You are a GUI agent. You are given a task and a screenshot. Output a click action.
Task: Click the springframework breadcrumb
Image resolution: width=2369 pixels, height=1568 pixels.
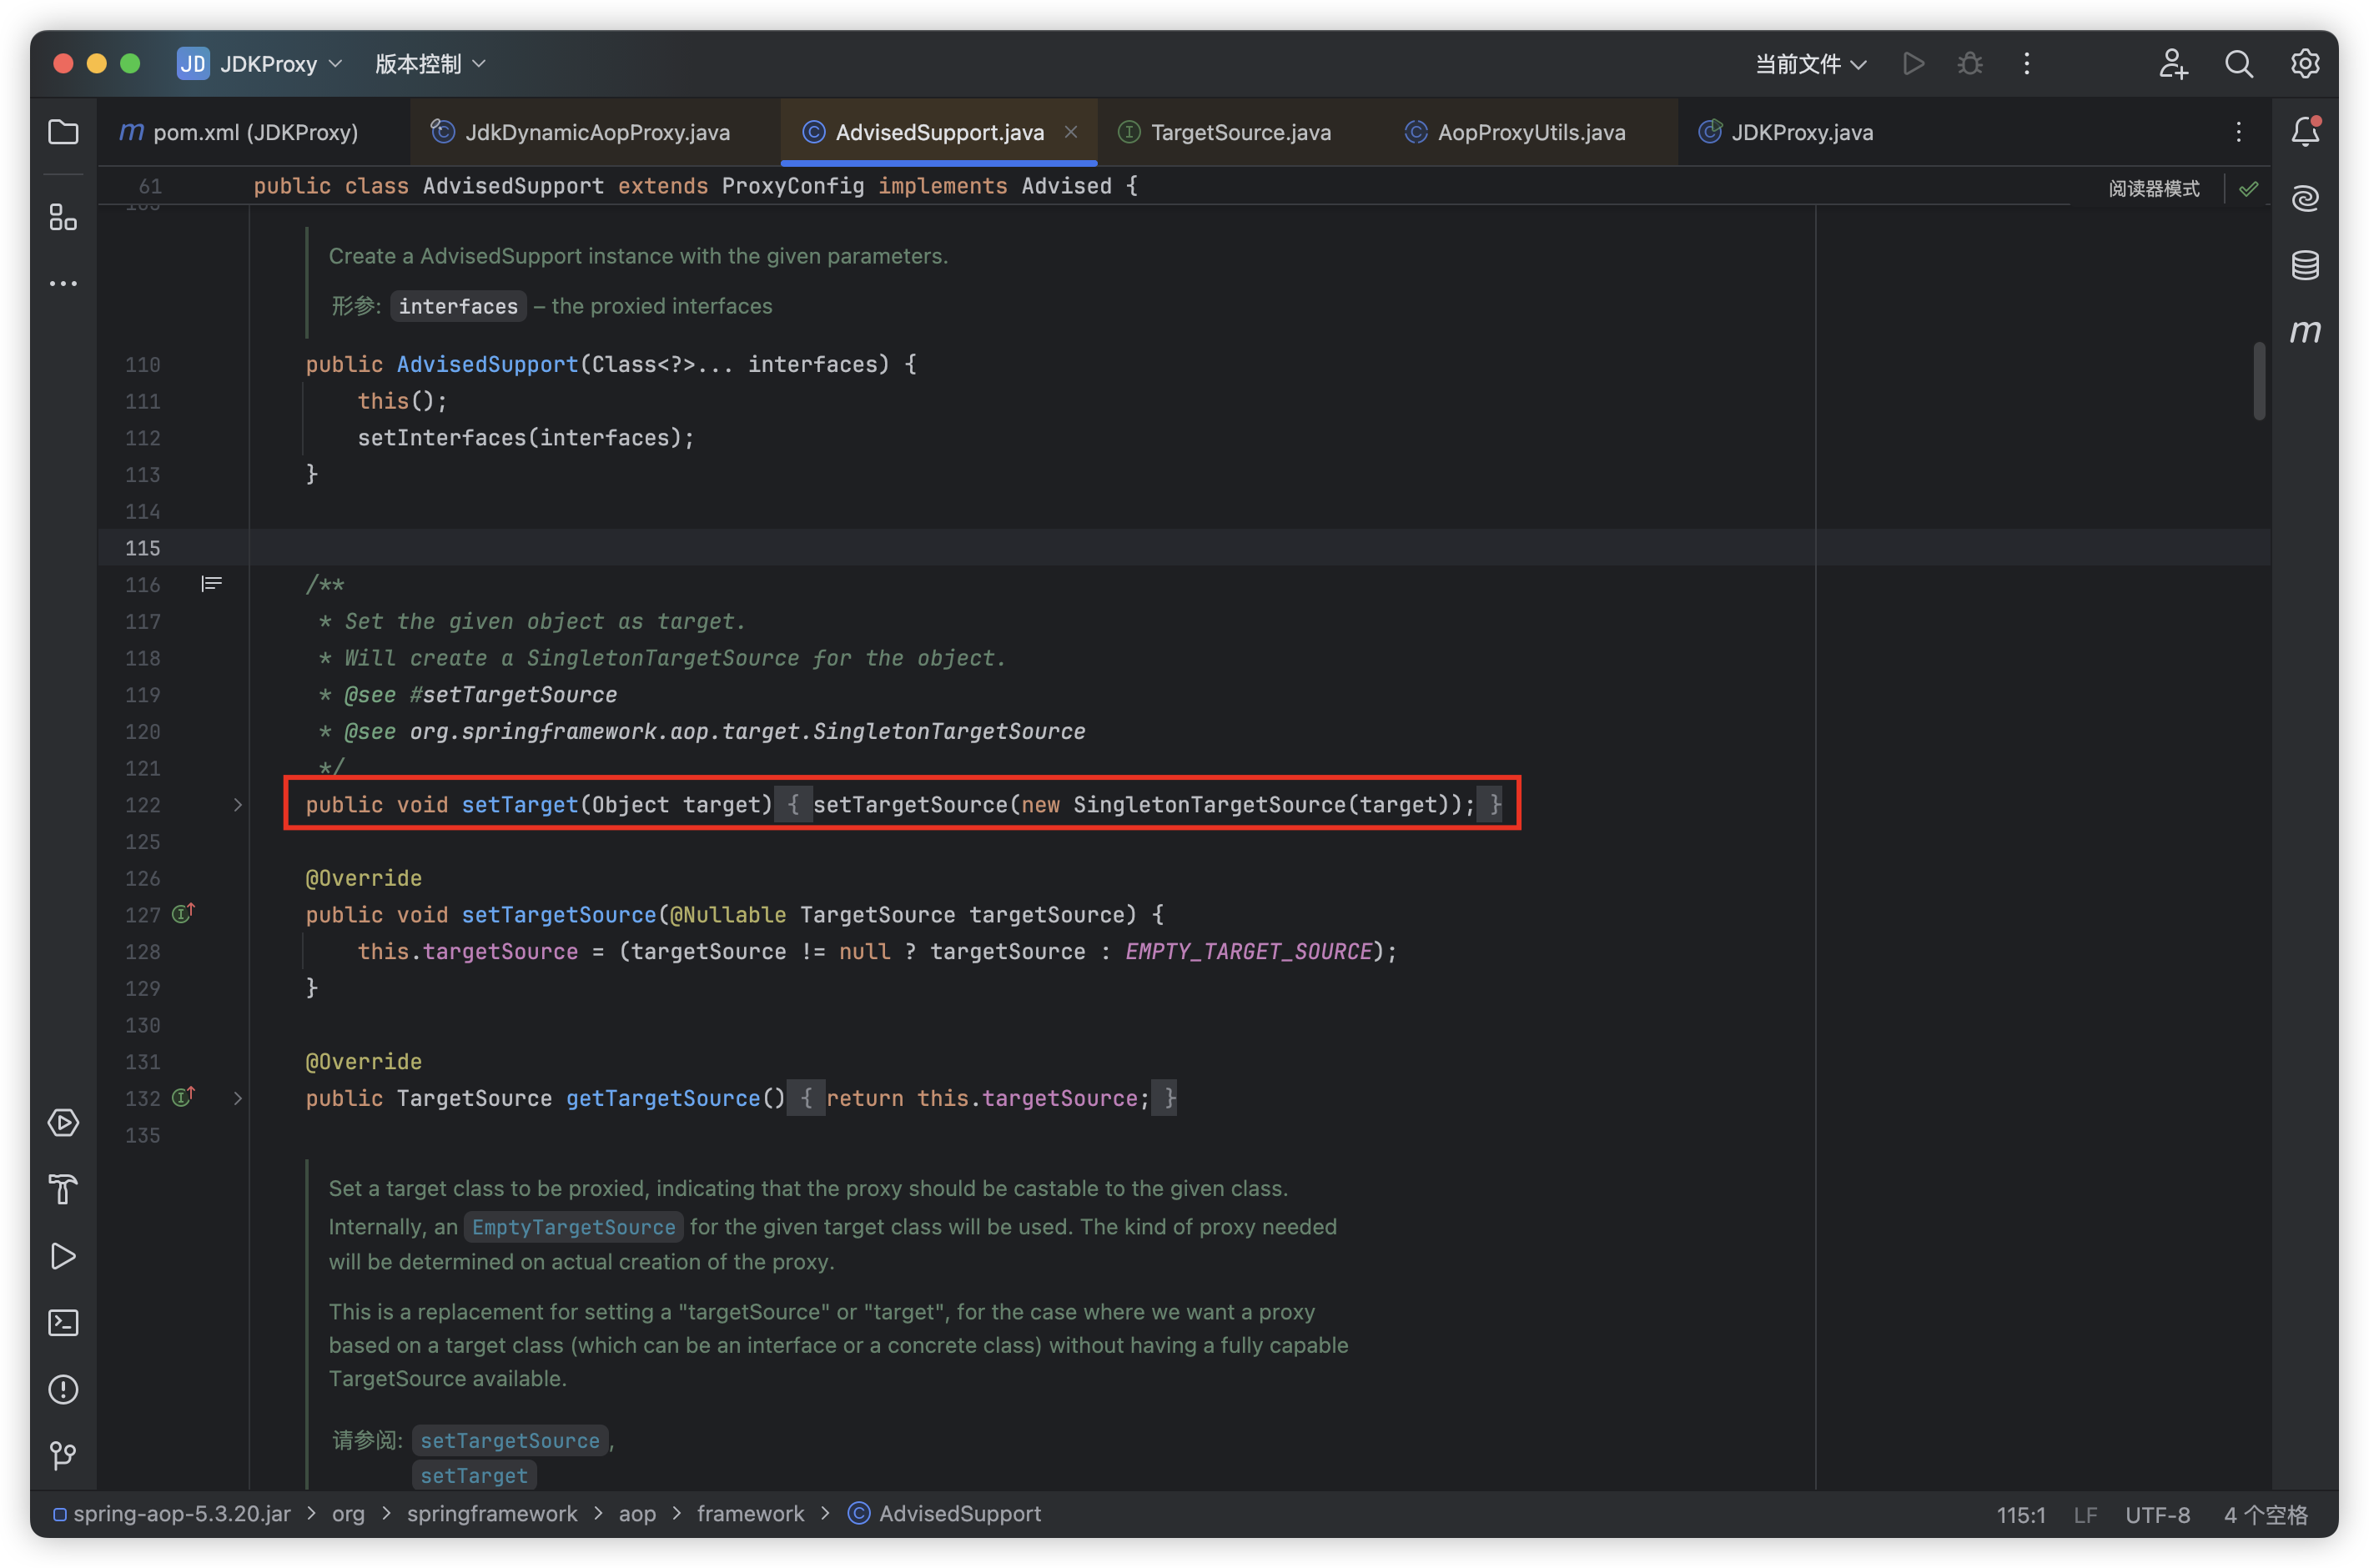point(492,1514)
